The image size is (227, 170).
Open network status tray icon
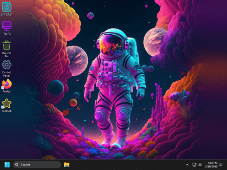click(x=194, y=165)
